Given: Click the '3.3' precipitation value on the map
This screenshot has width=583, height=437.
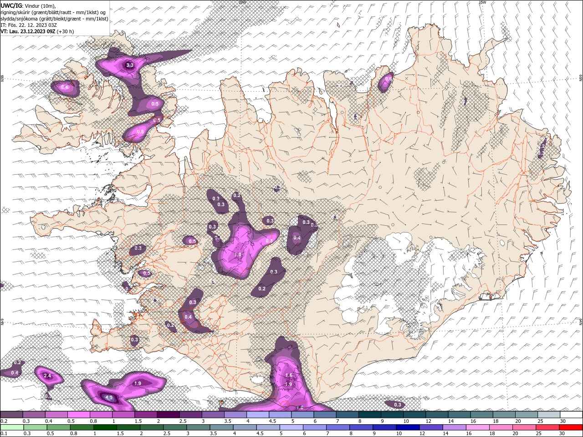Looking at the screenshot, I should coord(130,65).
